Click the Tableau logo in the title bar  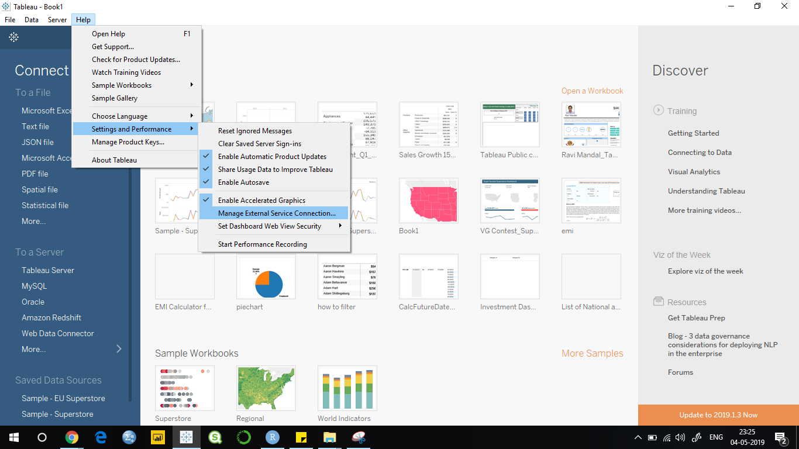click(x=6, y=6)
